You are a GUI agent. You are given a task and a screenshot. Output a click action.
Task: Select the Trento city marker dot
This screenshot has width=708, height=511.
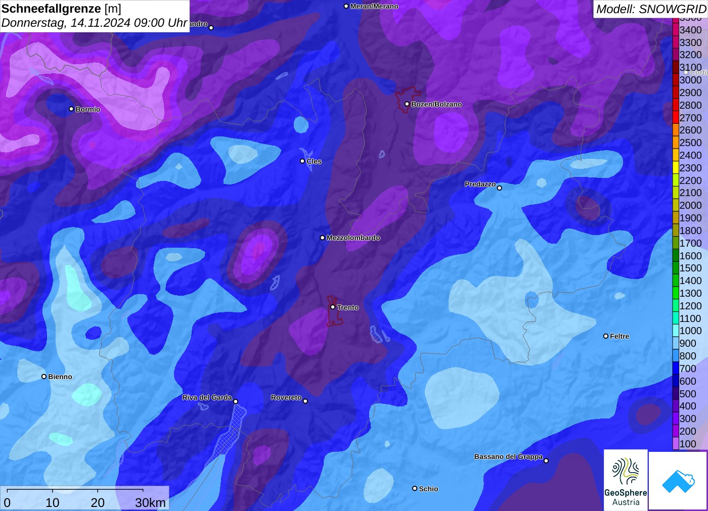(333, 307)
